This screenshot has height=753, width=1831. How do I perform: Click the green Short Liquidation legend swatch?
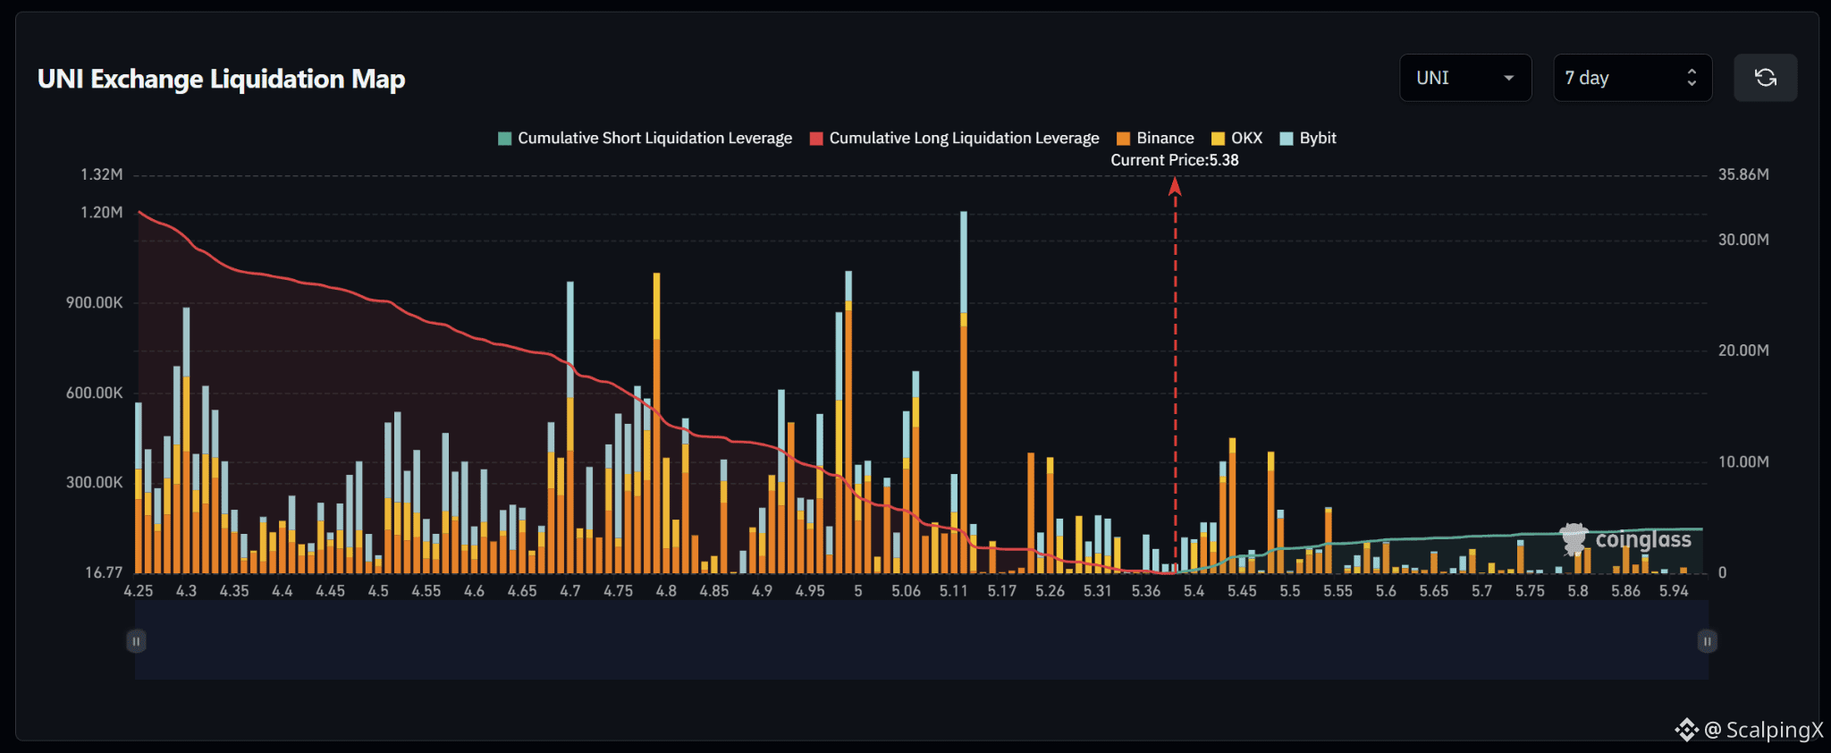point(504,139)
